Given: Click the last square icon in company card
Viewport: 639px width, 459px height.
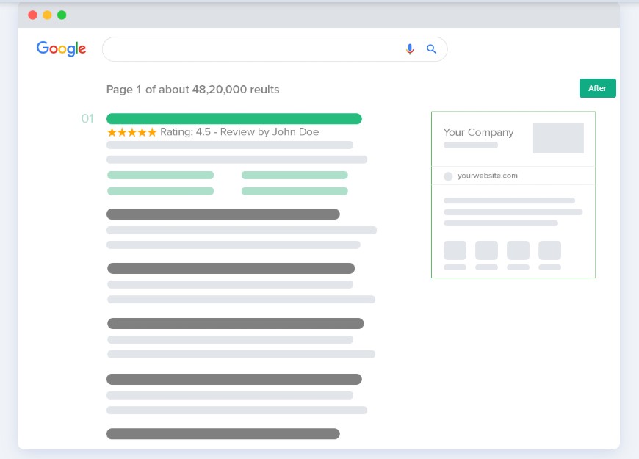Looking at the screenshot, I should pos(549,250).
